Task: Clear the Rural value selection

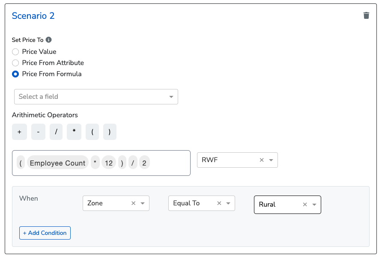Action: click(x=305, y=205)
